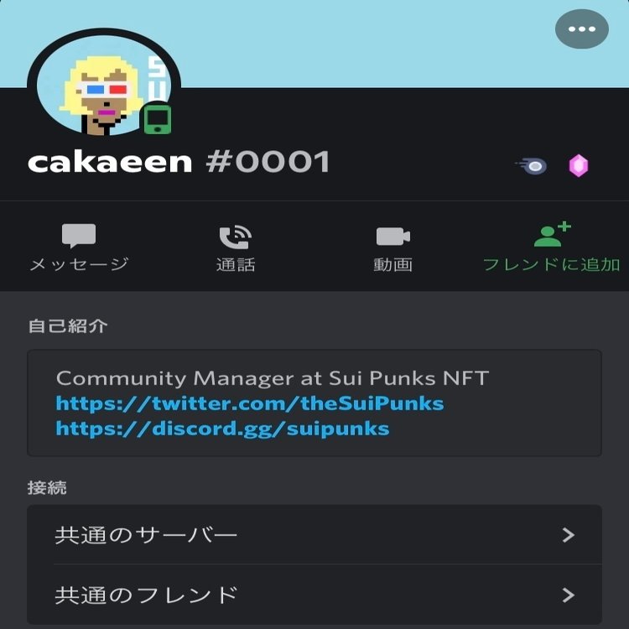The height and width of the screenshot is (629, 629).
Task: Open the 共通のサーバー mutual servers row
Action: (x=314, y=535)
